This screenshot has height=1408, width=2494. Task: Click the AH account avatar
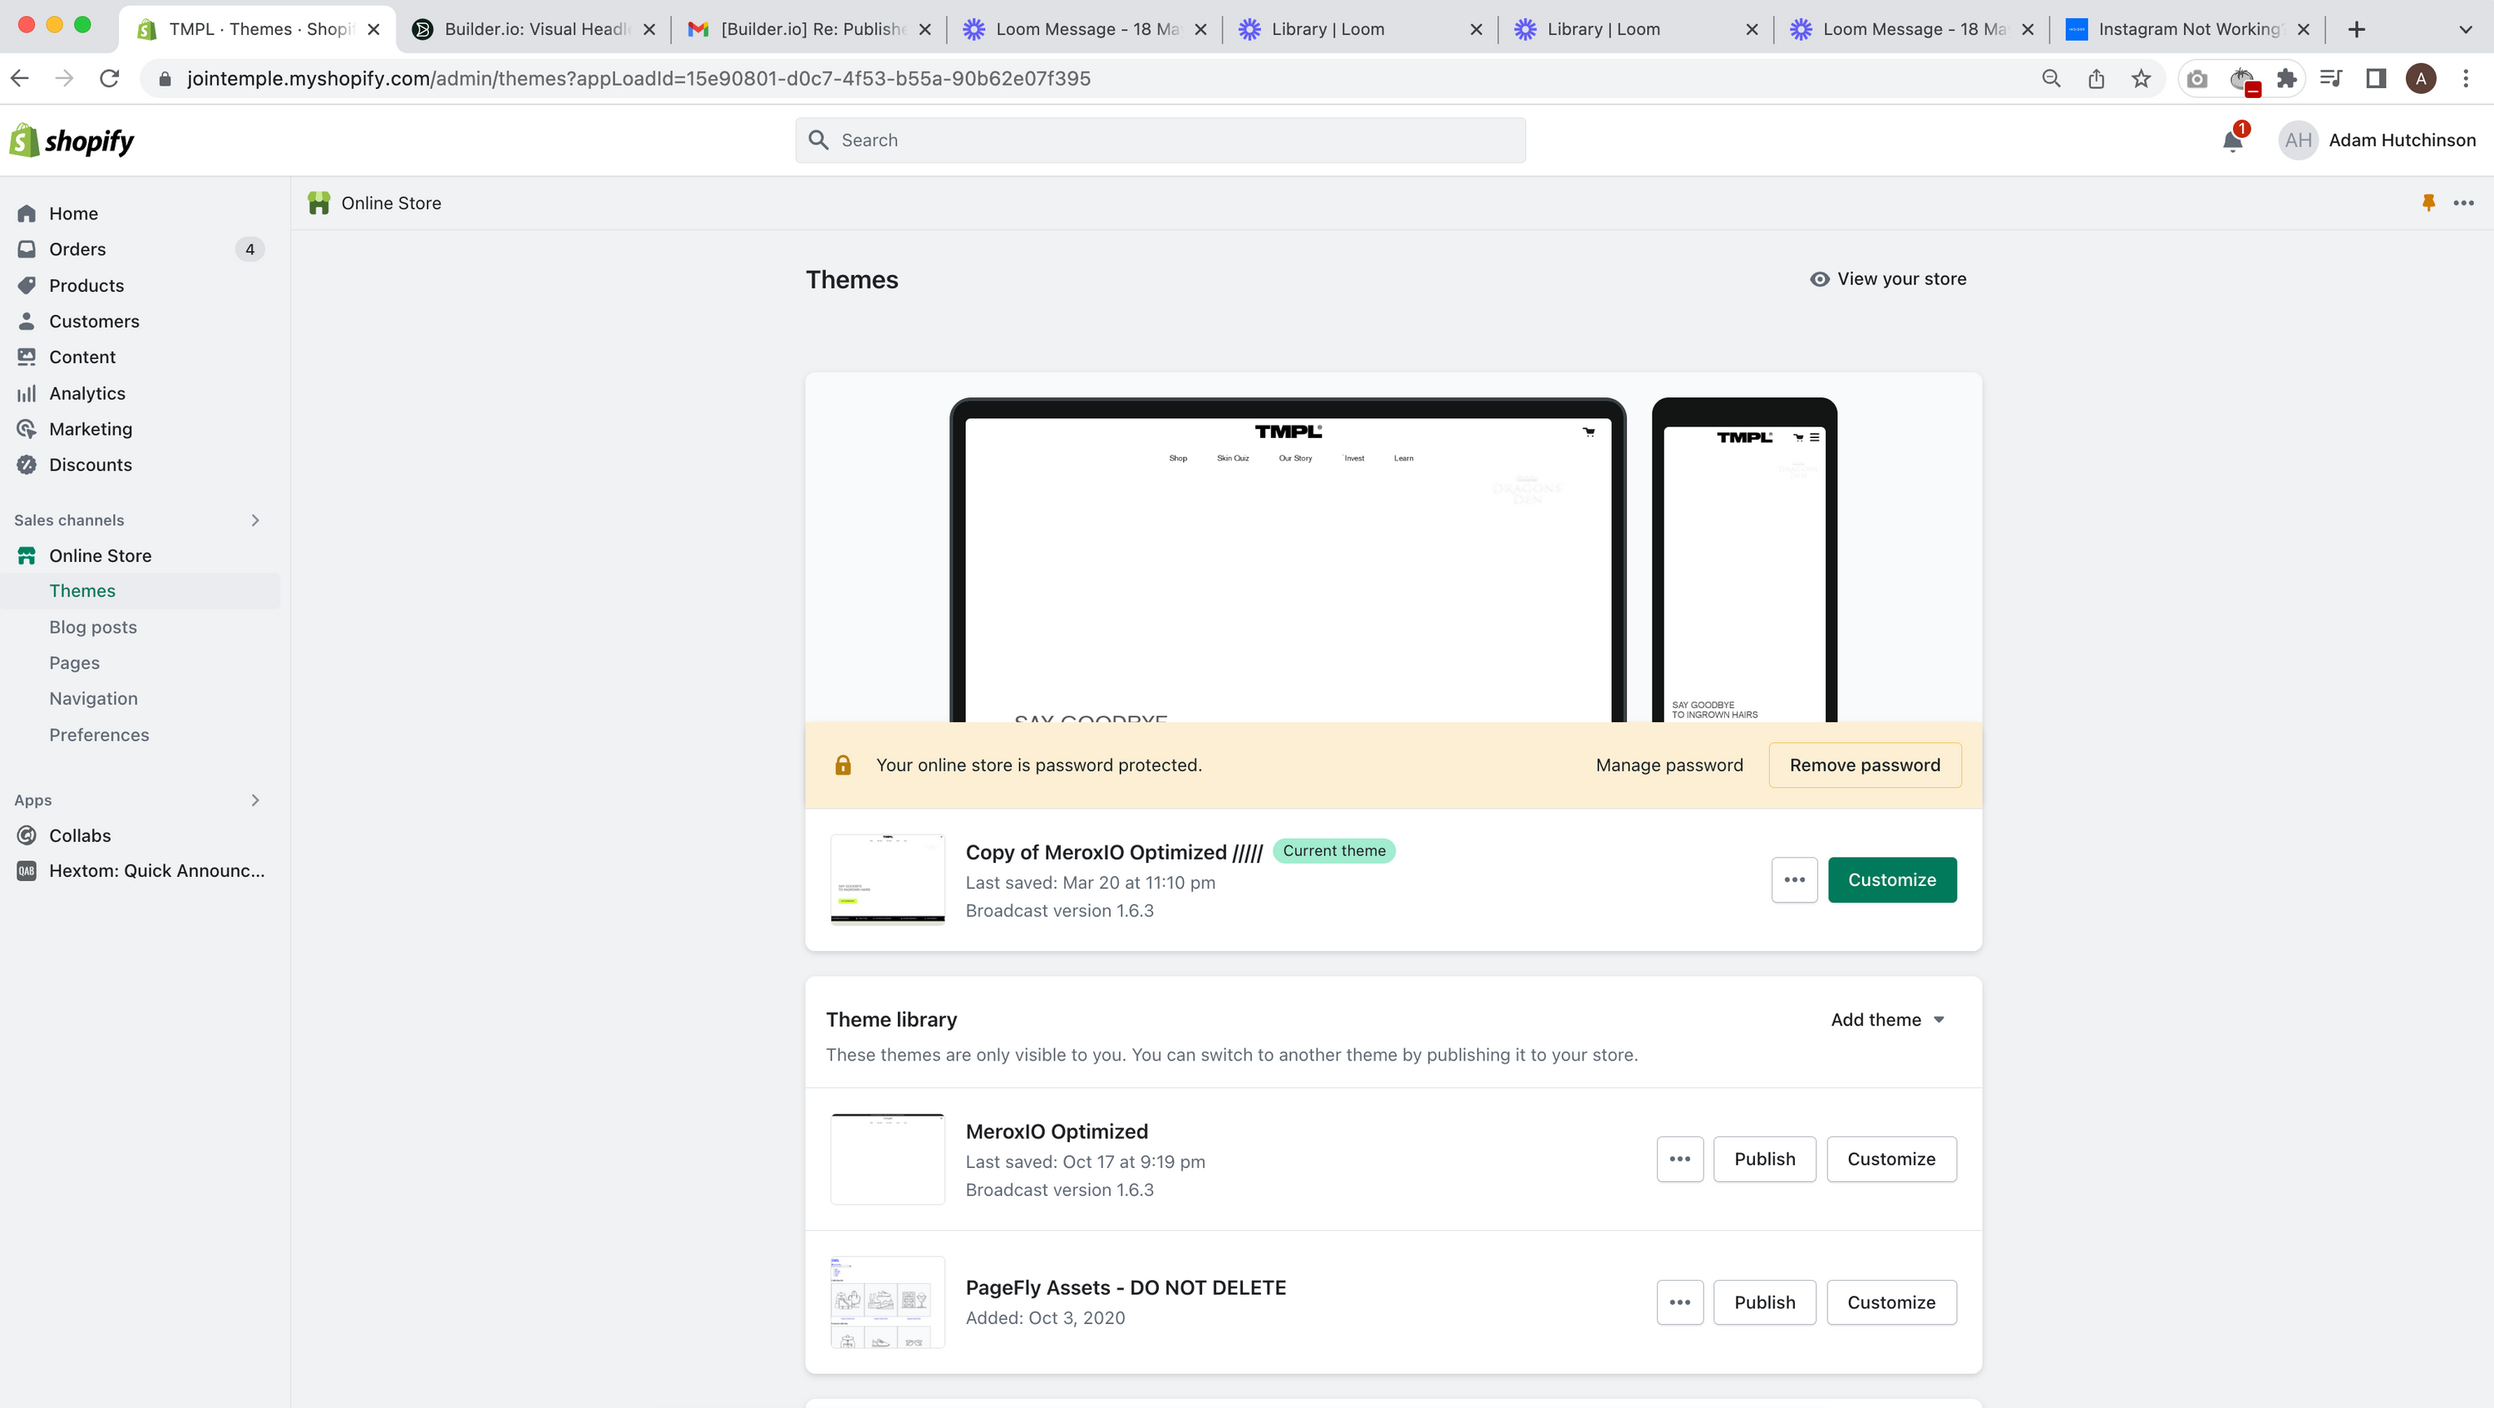[2299, 140]
